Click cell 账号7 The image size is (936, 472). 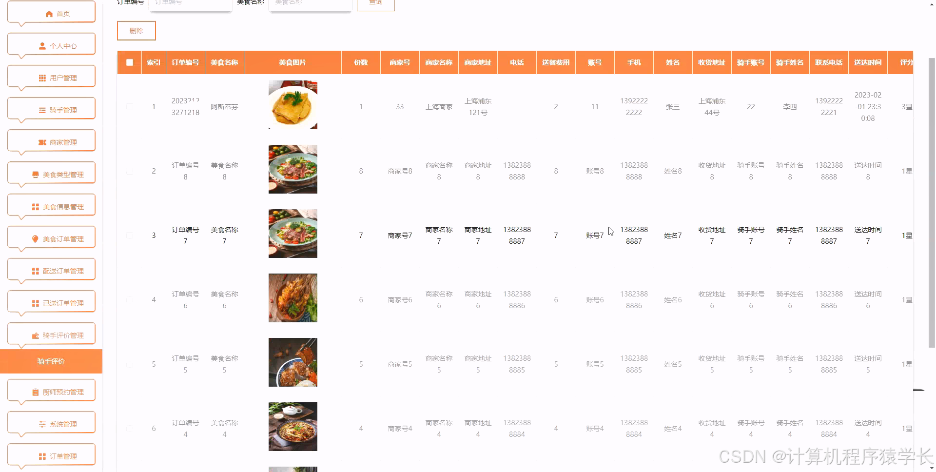595,236
